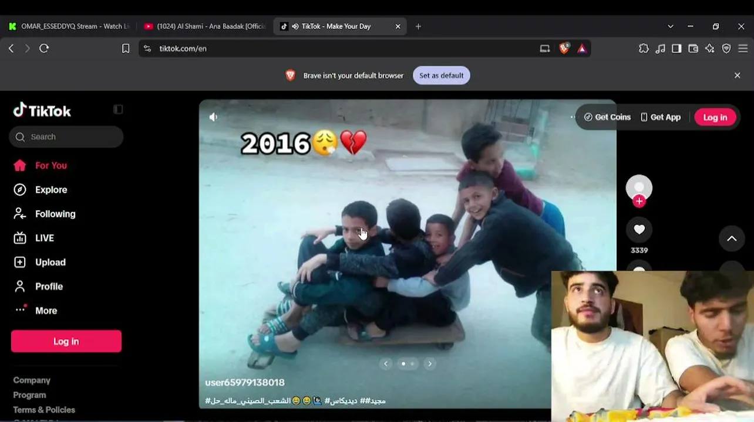Open Brave Rewards triangle icon
This screenshot has width=754, height=422.
point(582,49)
